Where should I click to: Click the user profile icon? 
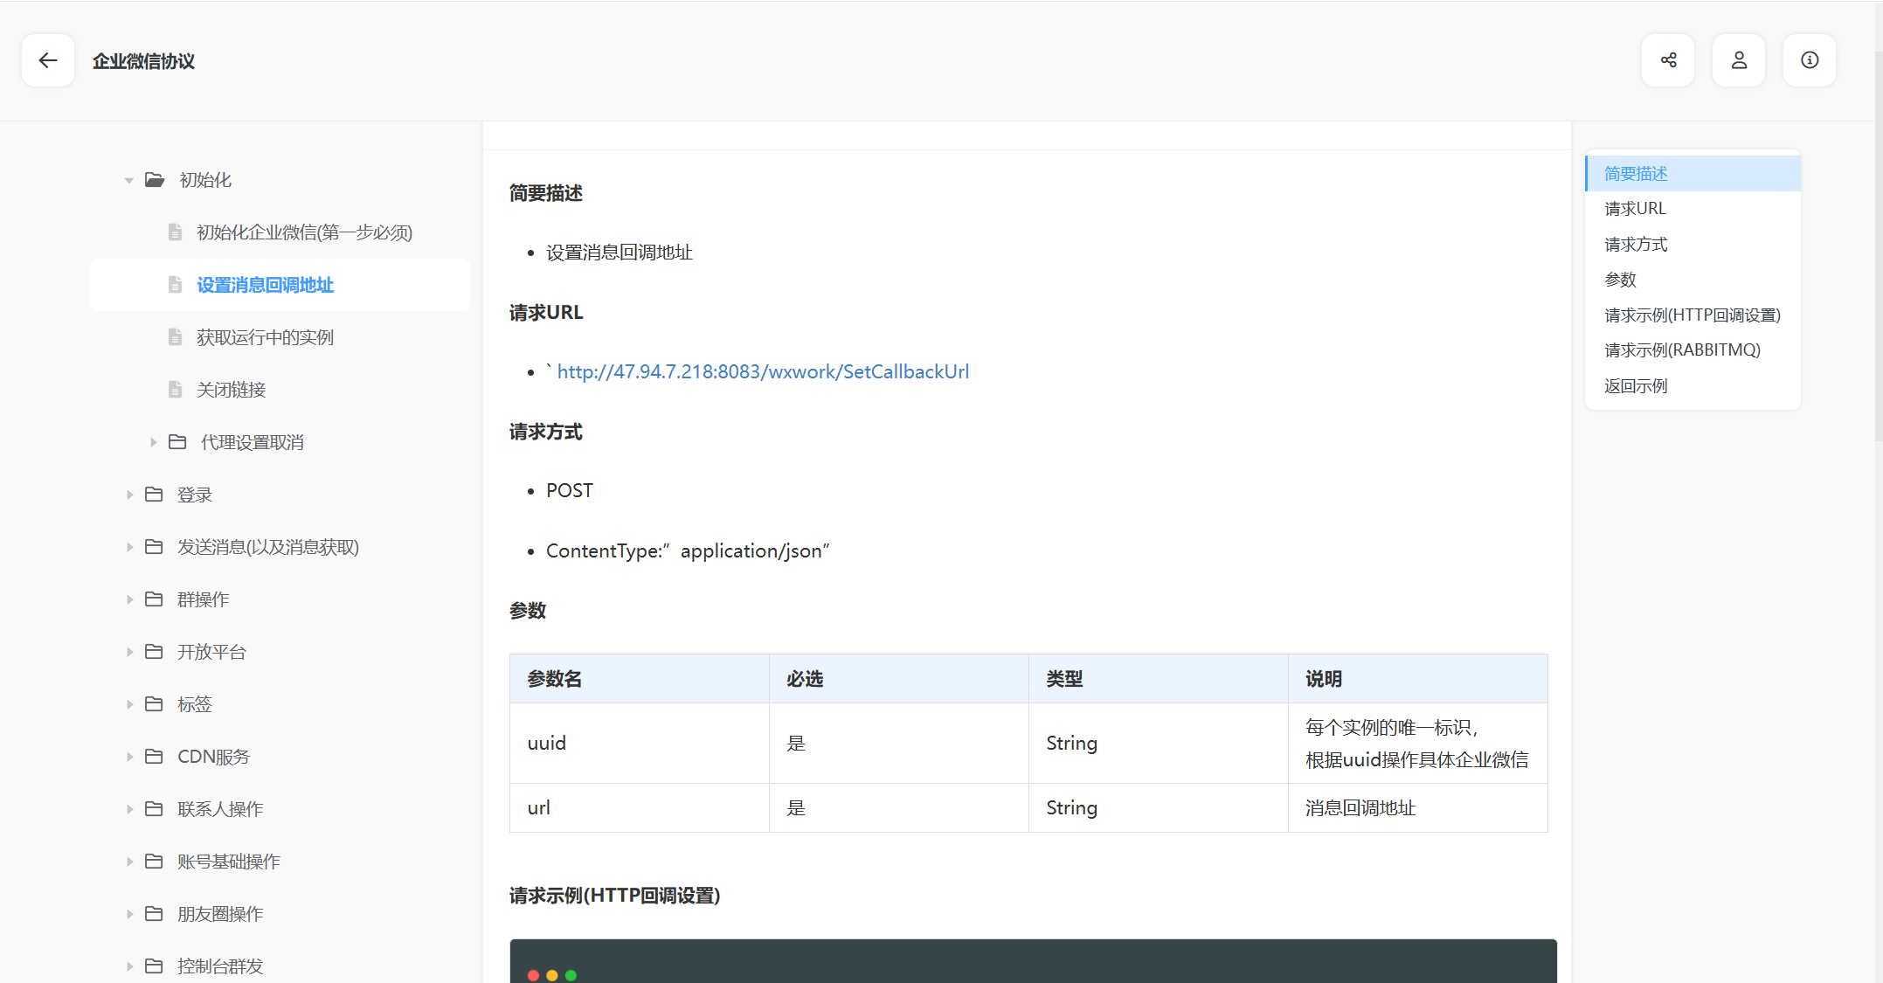point(1739,60)
